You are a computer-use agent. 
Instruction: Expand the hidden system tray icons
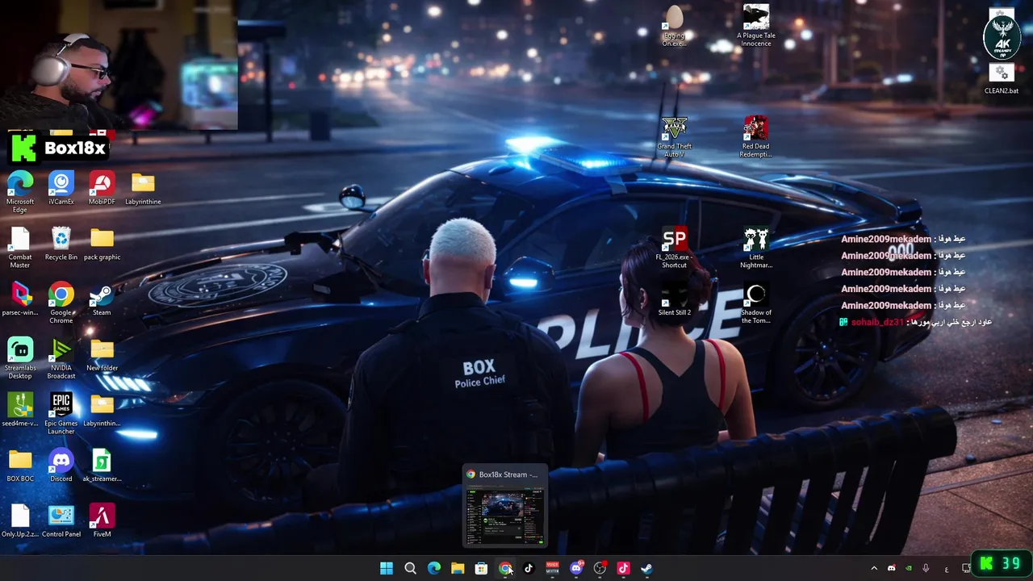pyautogui.click(x=874, y=568)
